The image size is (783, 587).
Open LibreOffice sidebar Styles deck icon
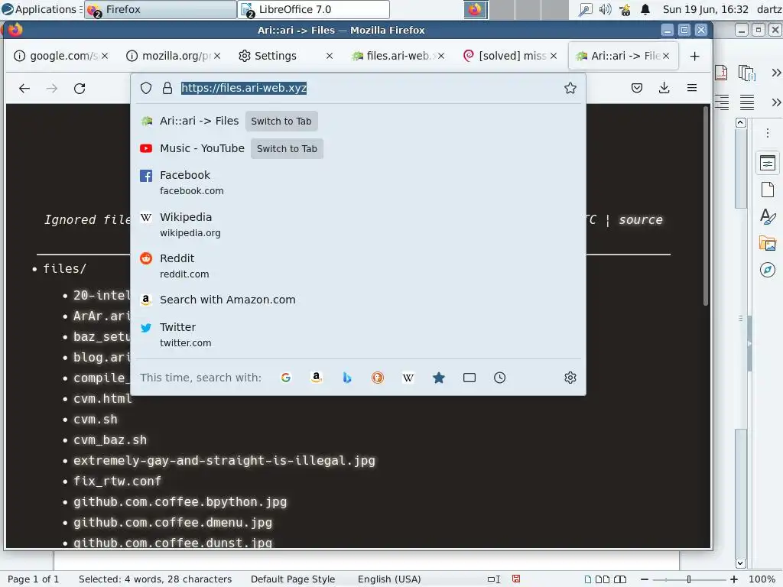pos(768,216)
